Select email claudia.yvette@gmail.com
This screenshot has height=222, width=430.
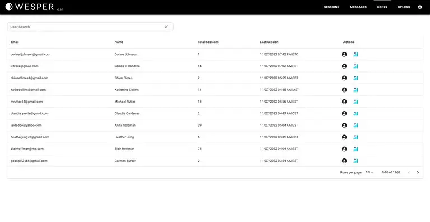pos(29,114)
